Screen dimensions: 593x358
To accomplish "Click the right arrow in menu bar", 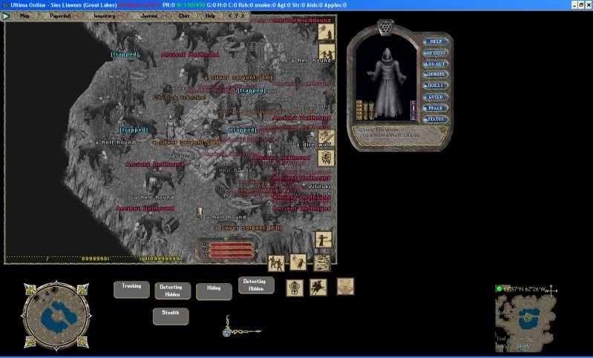I will coord(243,16).
